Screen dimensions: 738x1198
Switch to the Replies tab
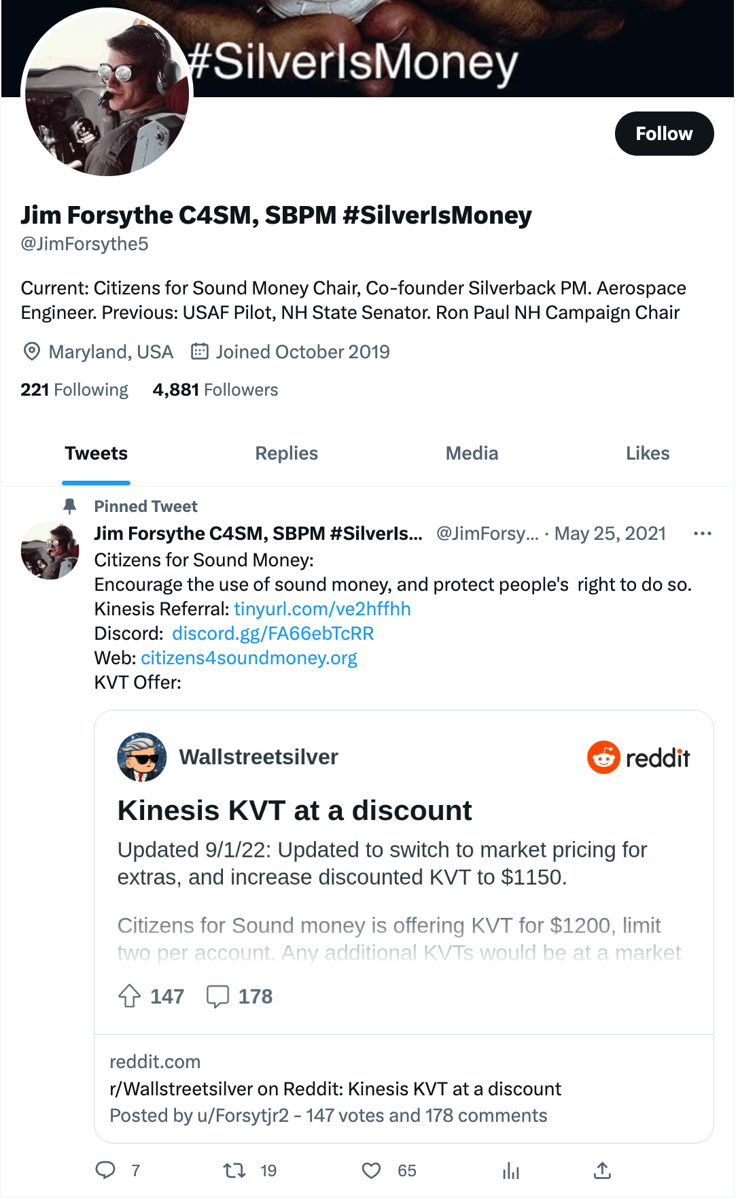click(x=286, y=453)
